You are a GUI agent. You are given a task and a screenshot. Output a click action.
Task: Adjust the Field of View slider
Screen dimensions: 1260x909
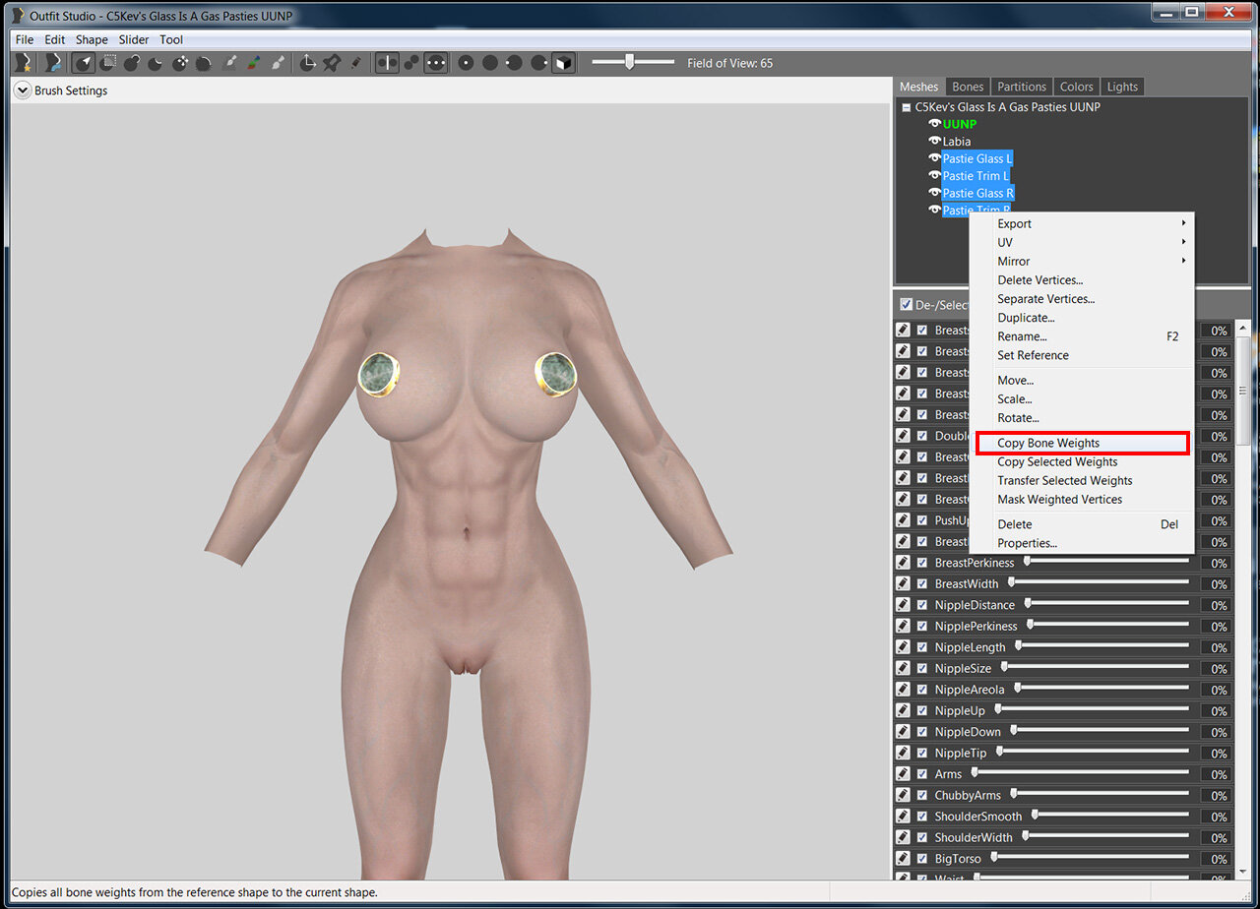click(x=629, y=62)
